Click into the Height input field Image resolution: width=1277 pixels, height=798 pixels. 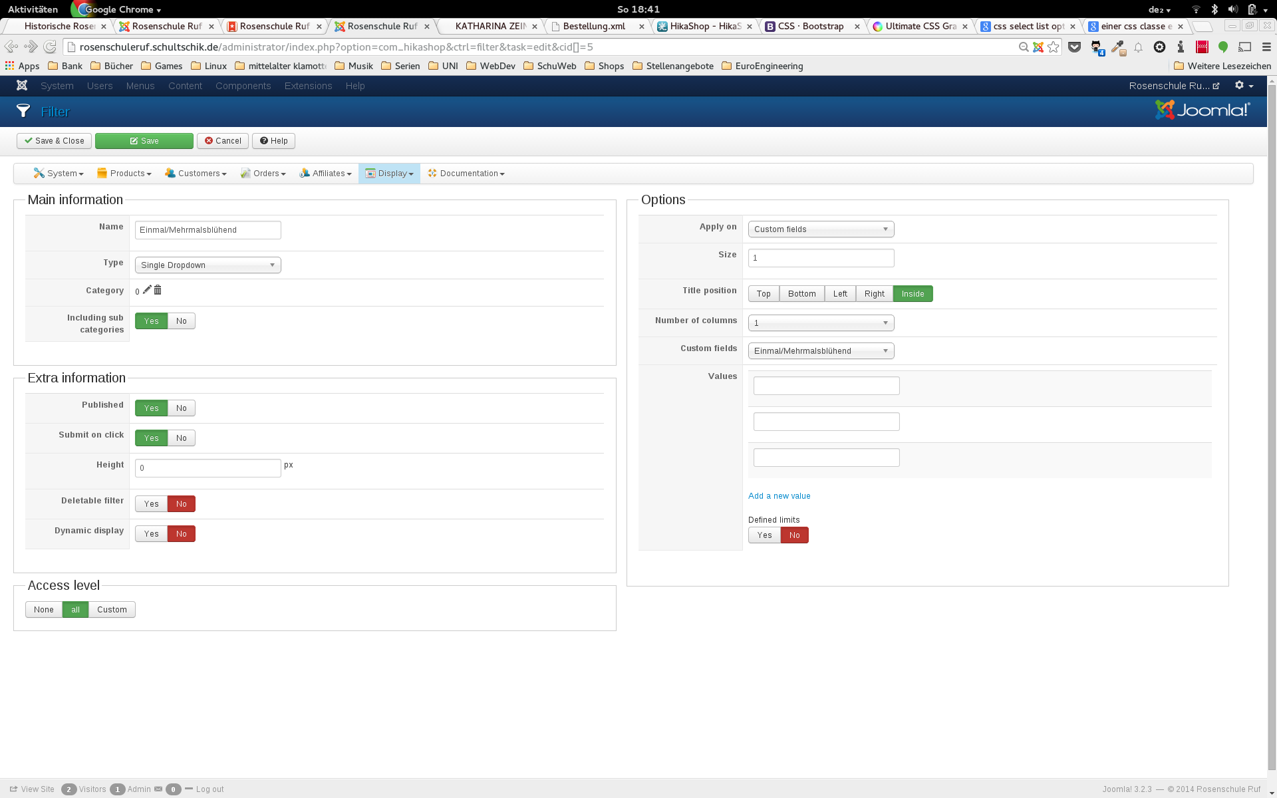pyautogui.click(x=208, y=468)
